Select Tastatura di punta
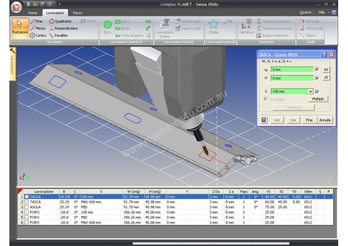 coord(273,21)
